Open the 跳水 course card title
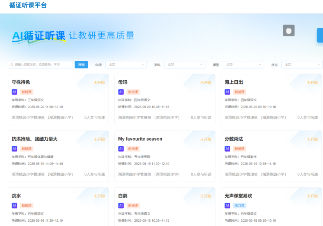 (16, 196)
